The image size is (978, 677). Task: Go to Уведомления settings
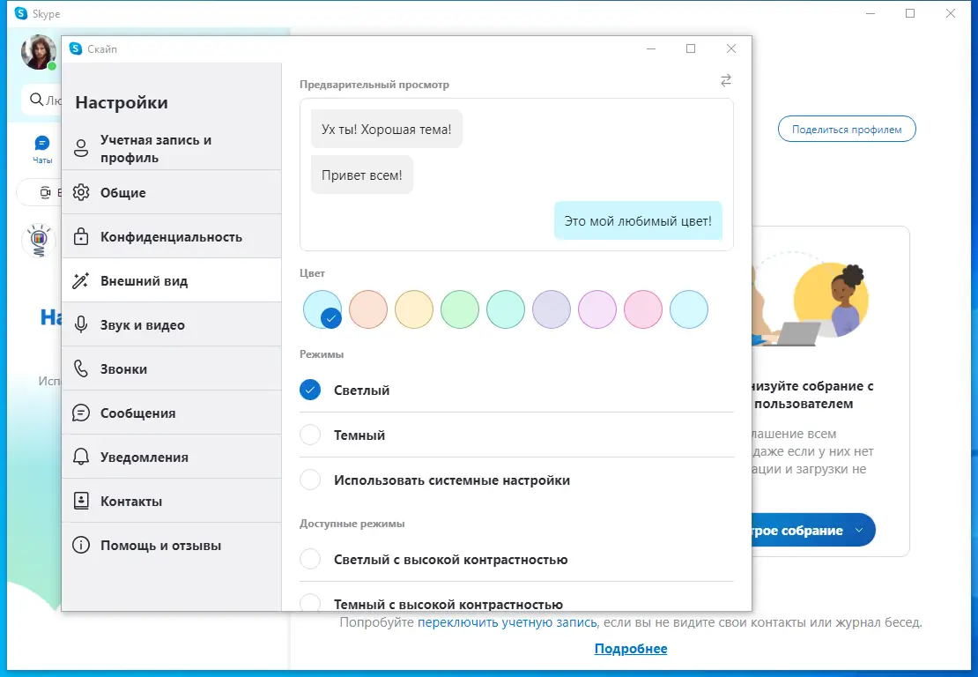click(x=172, y=458)
